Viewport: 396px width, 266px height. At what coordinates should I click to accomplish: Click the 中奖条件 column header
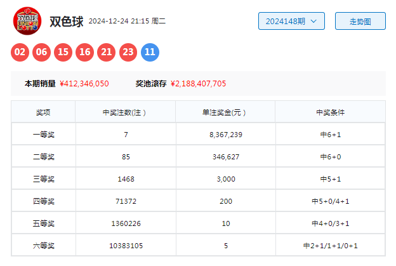tap(331, 112)
